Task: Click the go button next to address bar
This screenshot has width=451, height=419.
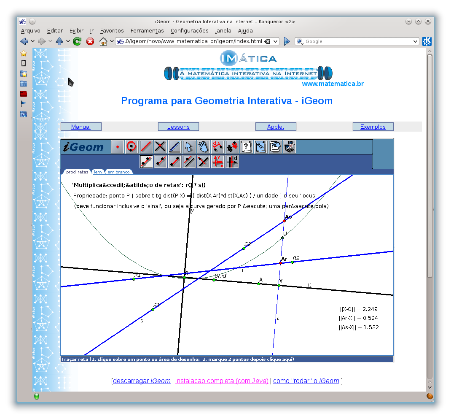Action: click(287, 41)
